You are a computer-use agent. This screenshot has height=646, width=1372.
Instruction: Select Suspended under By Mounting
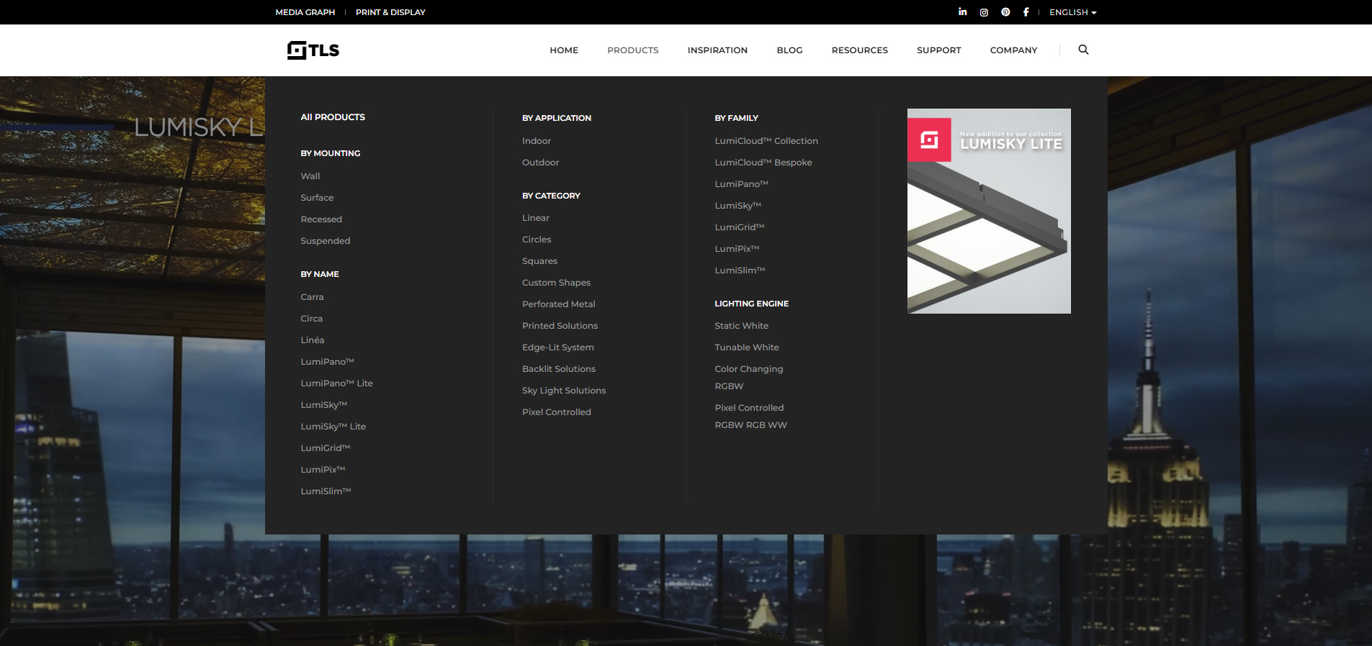(x=326, y=241)
